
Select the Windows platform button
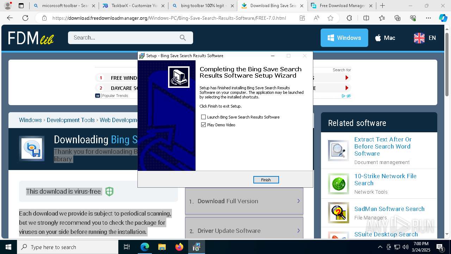[x=344, y=38]
